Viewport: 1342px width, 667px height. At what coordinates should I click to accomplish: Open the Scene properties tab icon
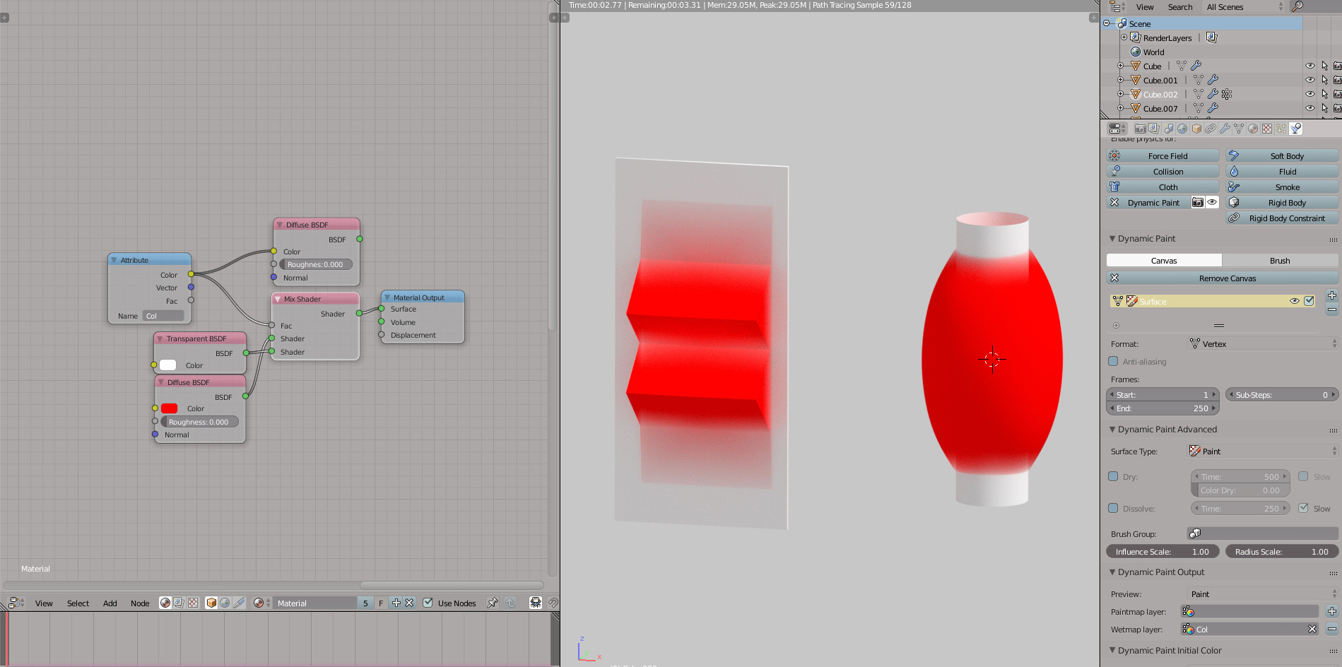(x=1168, y=129)
